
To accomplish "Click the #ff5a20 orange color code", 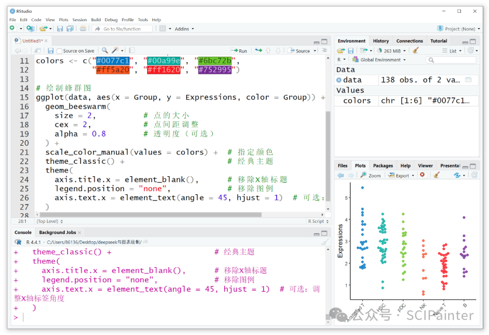I will 113,70.
